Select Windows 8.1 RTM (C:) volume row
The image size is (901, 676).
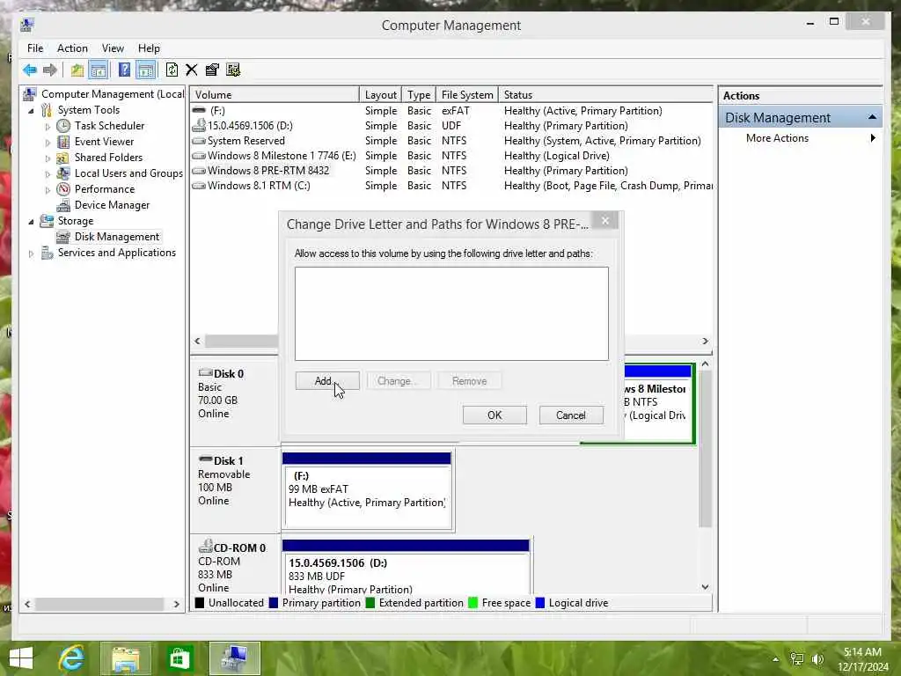pos(451,186)
